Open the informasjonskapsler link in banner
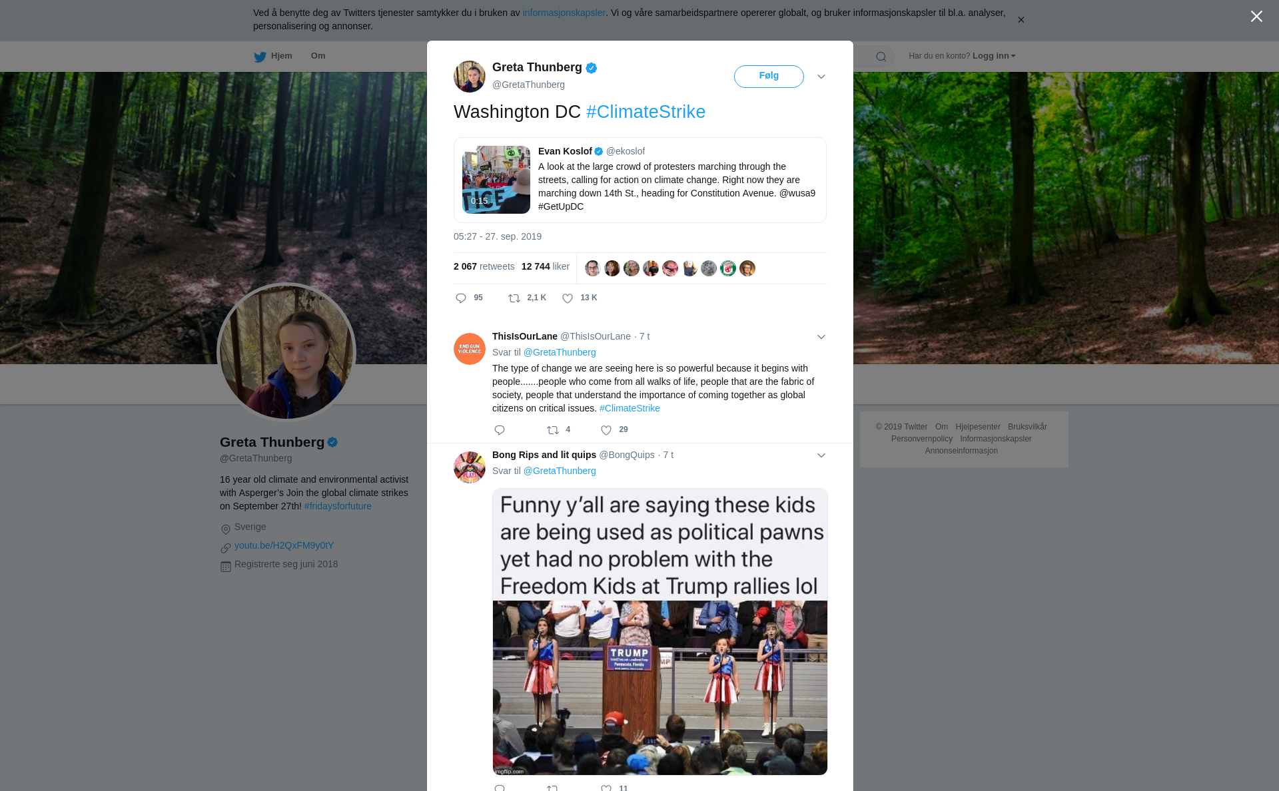This screenshot has height=791, width=1279. pos(564,13)
